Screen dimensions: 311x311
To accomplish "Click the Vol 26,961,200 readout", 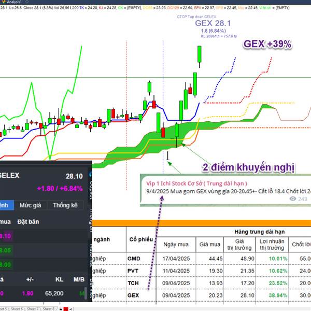I will click(x=66, y=8).
